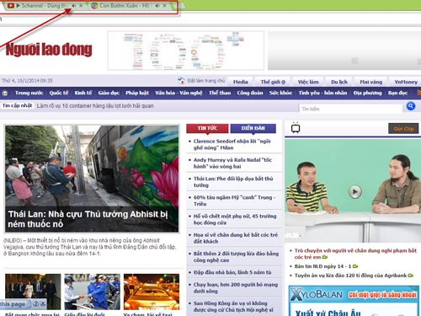Screen dimensions: 421x316
Task: Select Pháp luật in main menu
Action: [x=137, y=93]
